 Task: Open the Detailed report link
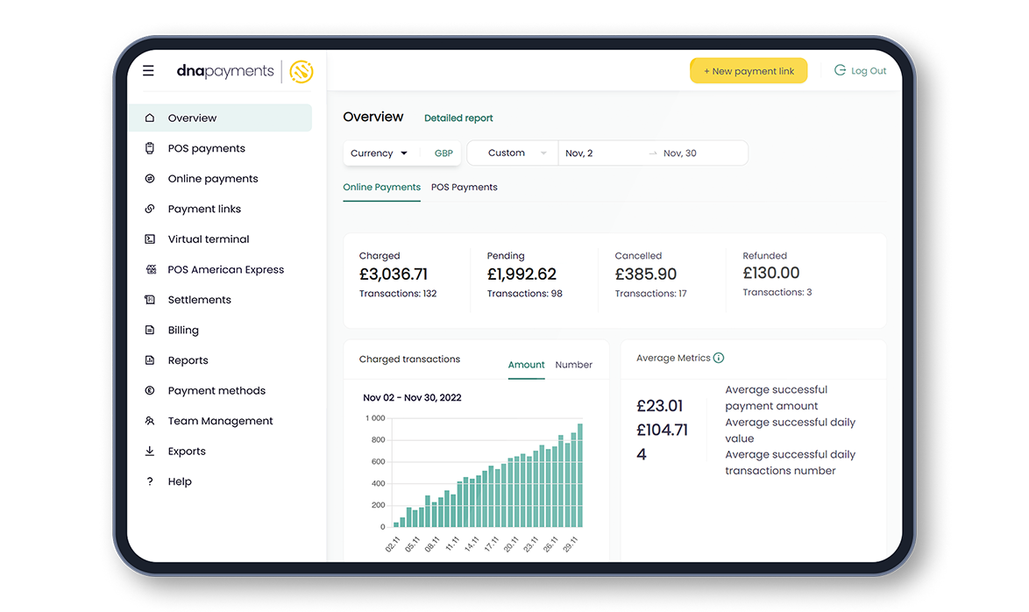(x=458, y=117)
